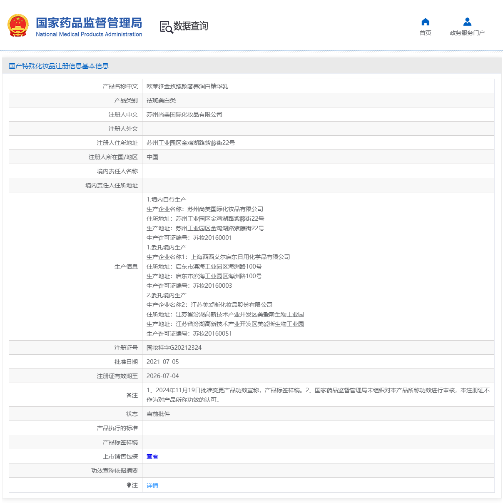Open the 详情 link in 注 row
The image size is (503, 503).
152,486
